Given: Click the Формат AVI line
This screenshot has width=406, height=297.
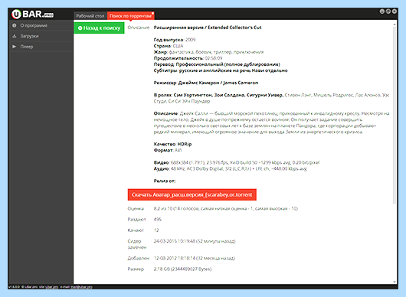Looking at the screenshot, I should [168, 150].
